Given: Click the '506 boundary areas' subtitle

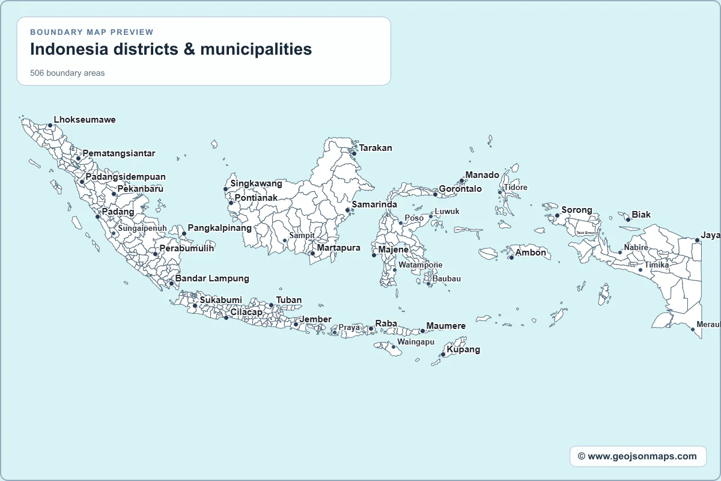Looking at the screenshot, I should (67, 73).
